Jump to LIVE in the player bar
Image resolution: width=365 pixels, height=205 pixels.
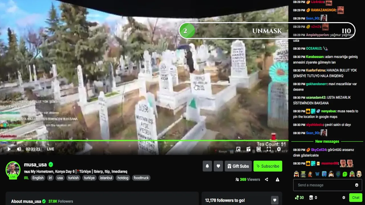coord(50,149)
